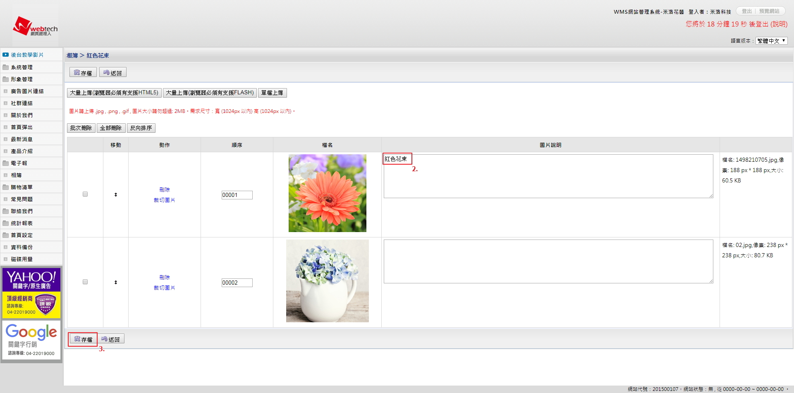Open the 相簿 sidebar menu item
Viewport: 794px width, 393px height.
tap(16, 175)
